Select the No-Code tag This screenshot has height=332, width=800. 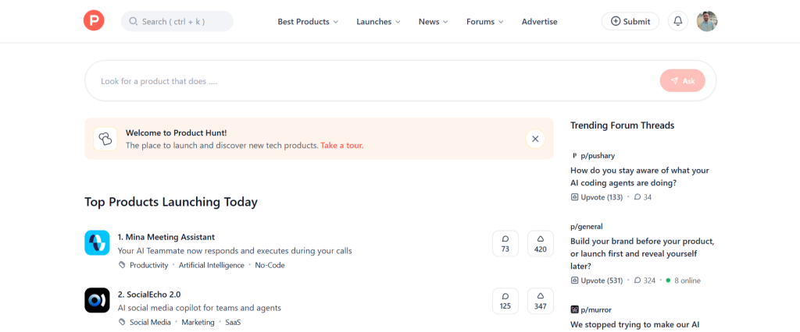(270, 265)
